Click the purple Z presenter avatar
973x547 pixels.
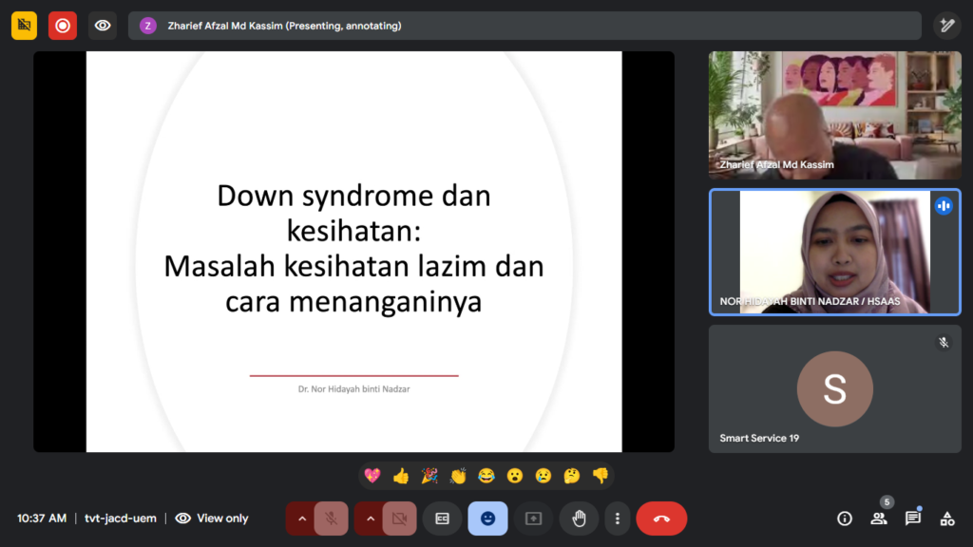pyautogui.click(x=147, y=26)
